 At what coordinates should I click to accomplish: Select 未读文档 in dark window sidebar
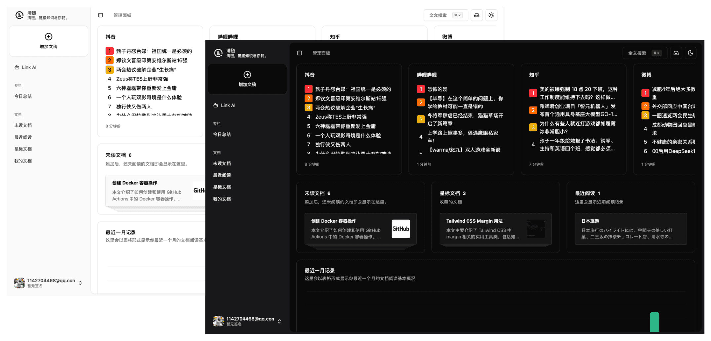[x=222, y=163]
